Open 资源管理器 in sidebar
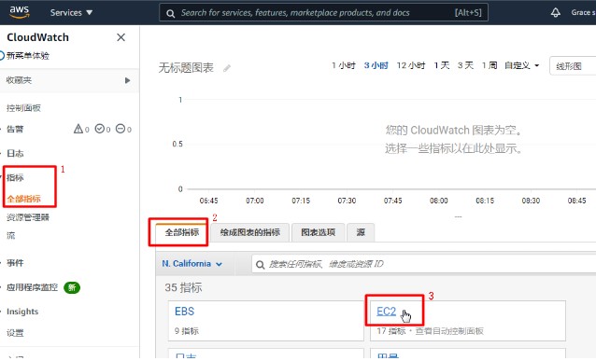 [28, 217]
